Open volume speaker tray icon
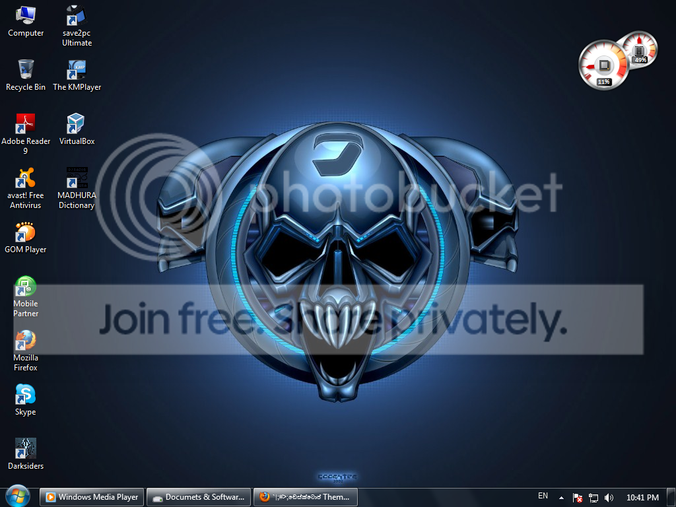This screenshot has height=507, width=676. (609, 498)
